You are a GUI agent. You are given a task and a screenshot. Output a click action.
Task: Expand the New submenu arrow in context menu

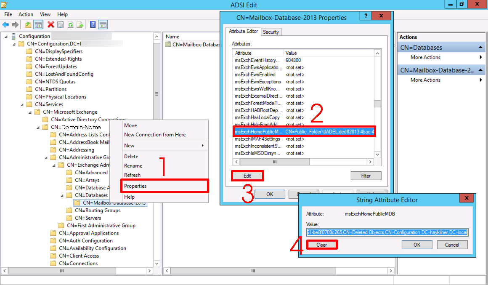(203, 146)
